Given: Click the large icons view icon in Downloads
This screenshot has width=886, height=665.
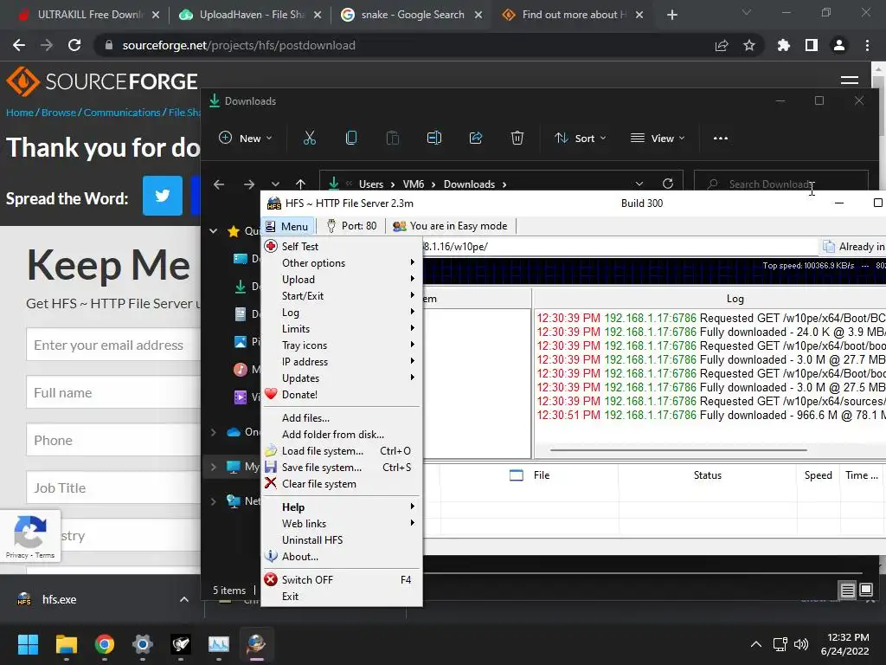Looking at the screenshot, I should (865, 591).
